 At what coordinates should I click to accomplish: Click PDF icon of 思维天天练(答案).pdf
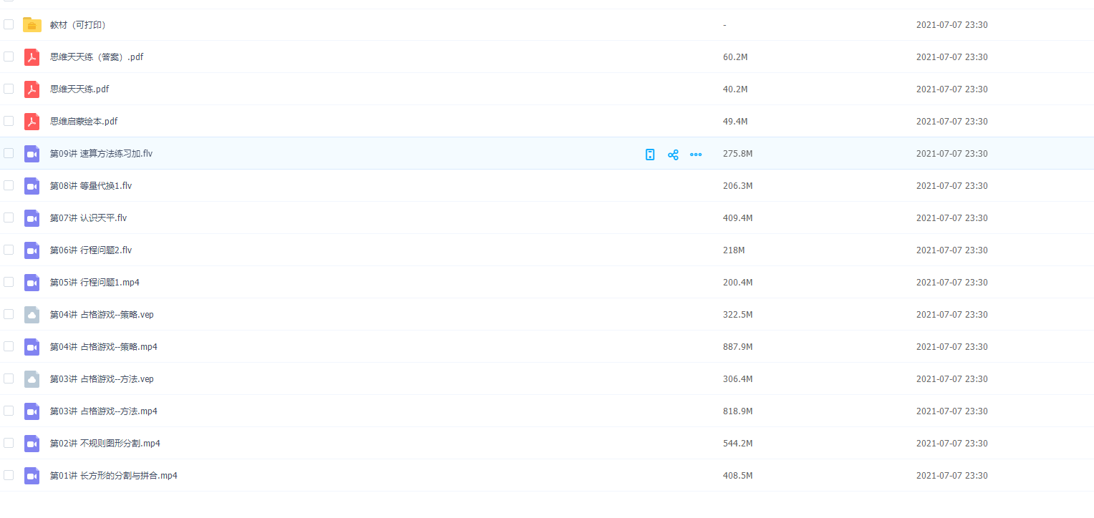[32, 57]
